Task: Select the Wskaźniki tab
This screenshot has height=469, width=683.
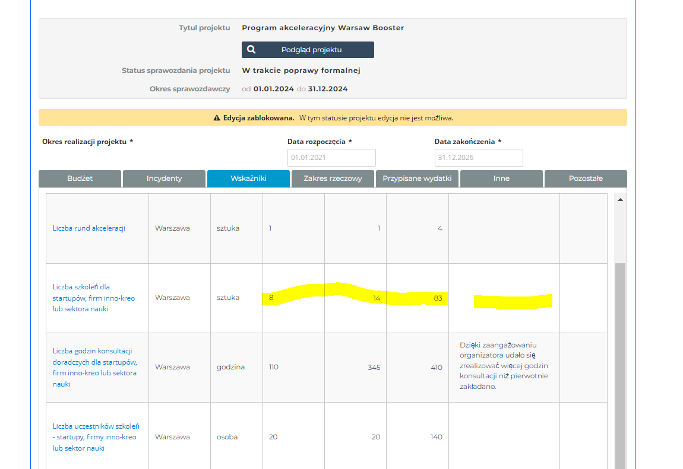Action: click(248, 178)
